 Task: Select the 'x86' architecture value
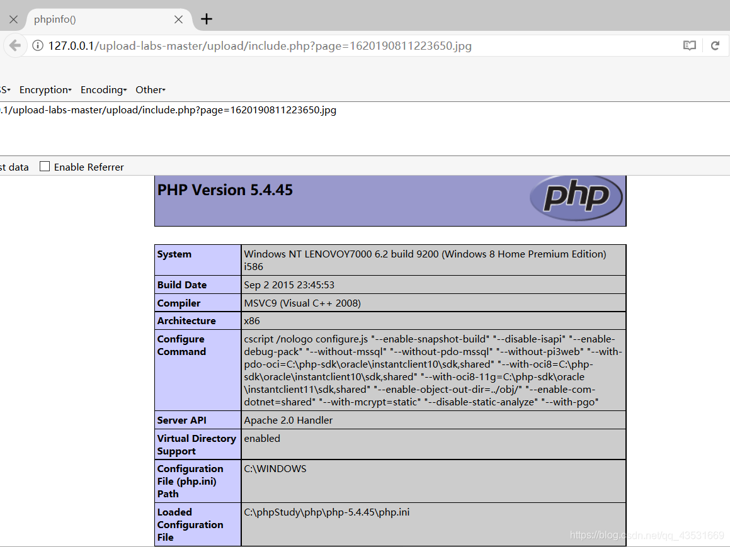click(252, 321)
